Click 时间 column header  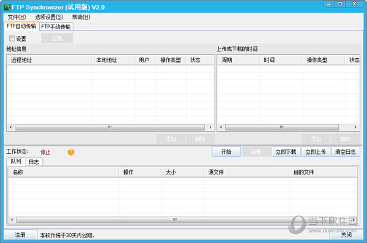click(281, 60)
